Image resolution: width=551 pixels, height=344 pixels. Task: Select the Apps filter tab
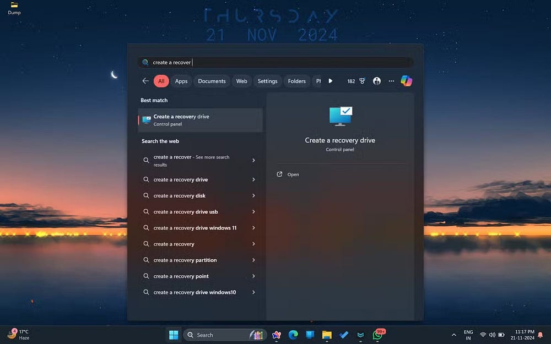(181, 81)
